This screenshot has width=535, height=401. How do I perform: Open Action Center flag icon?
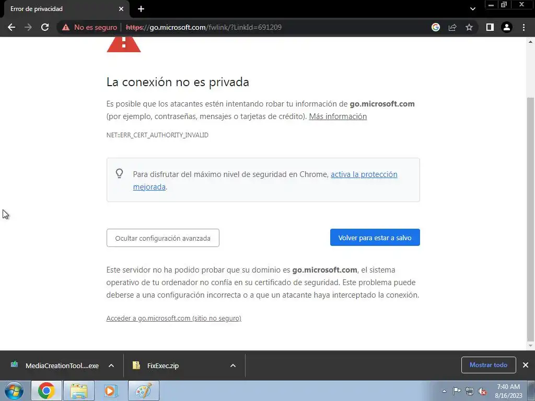(x=457, y=391)
